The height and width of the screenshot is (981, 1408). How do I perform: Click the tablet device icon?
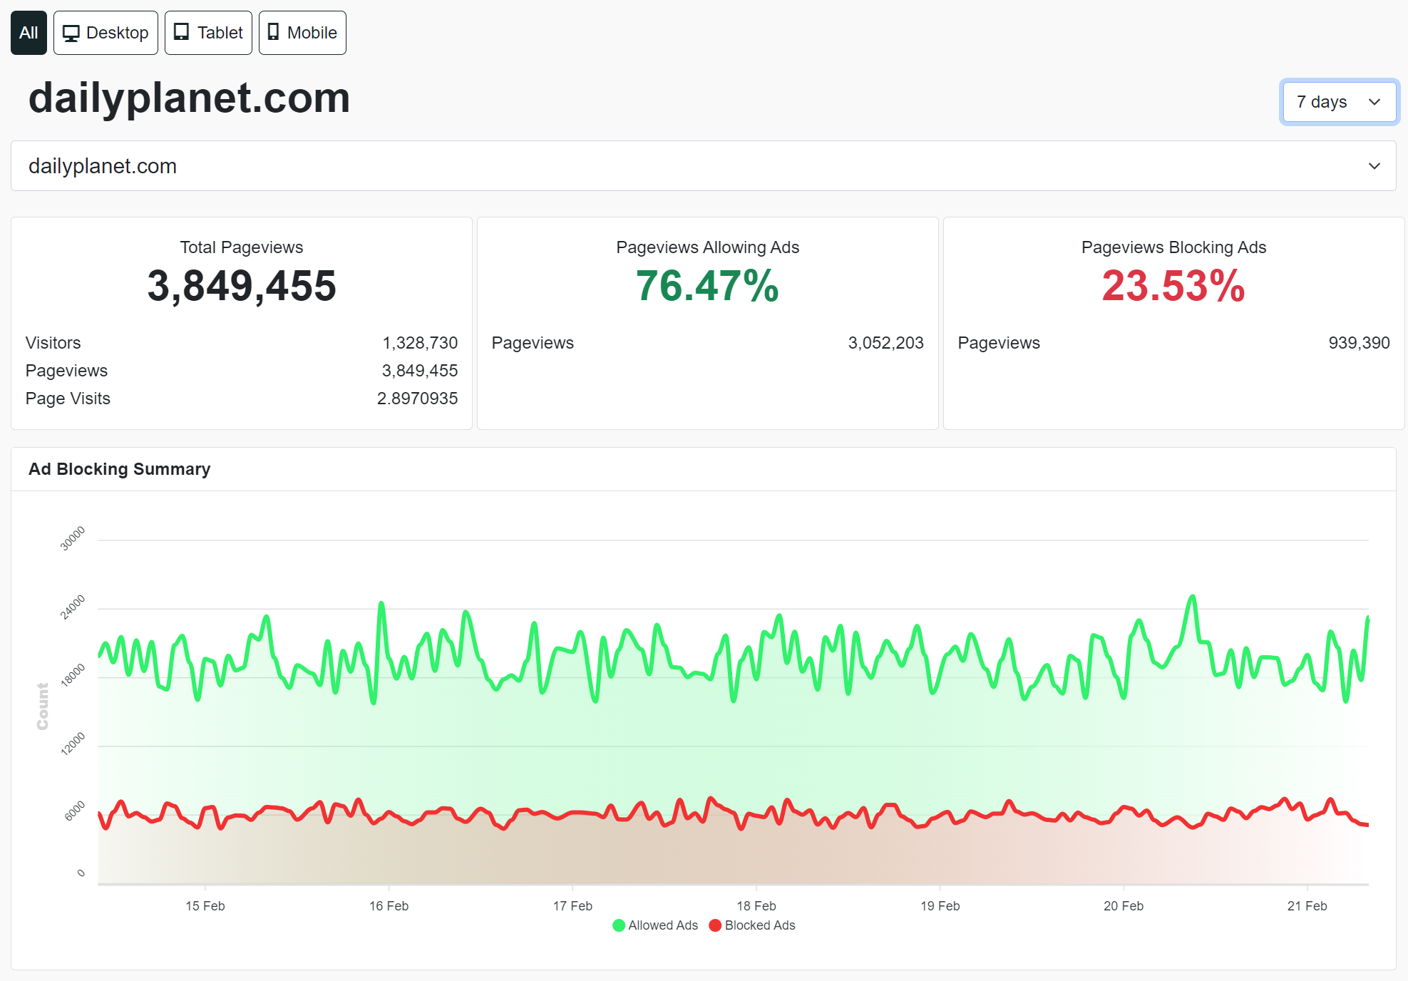(x=182, y=32)
